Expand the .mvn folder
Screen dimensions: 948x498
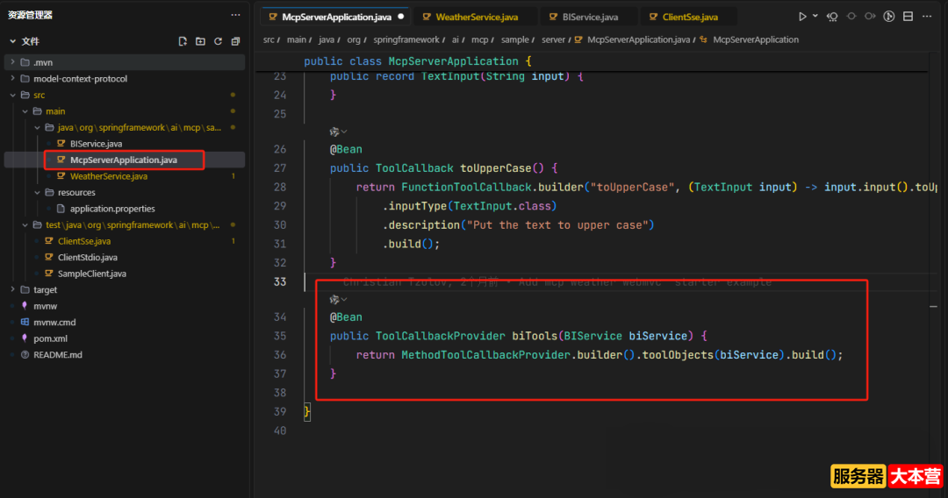point(12,62)
